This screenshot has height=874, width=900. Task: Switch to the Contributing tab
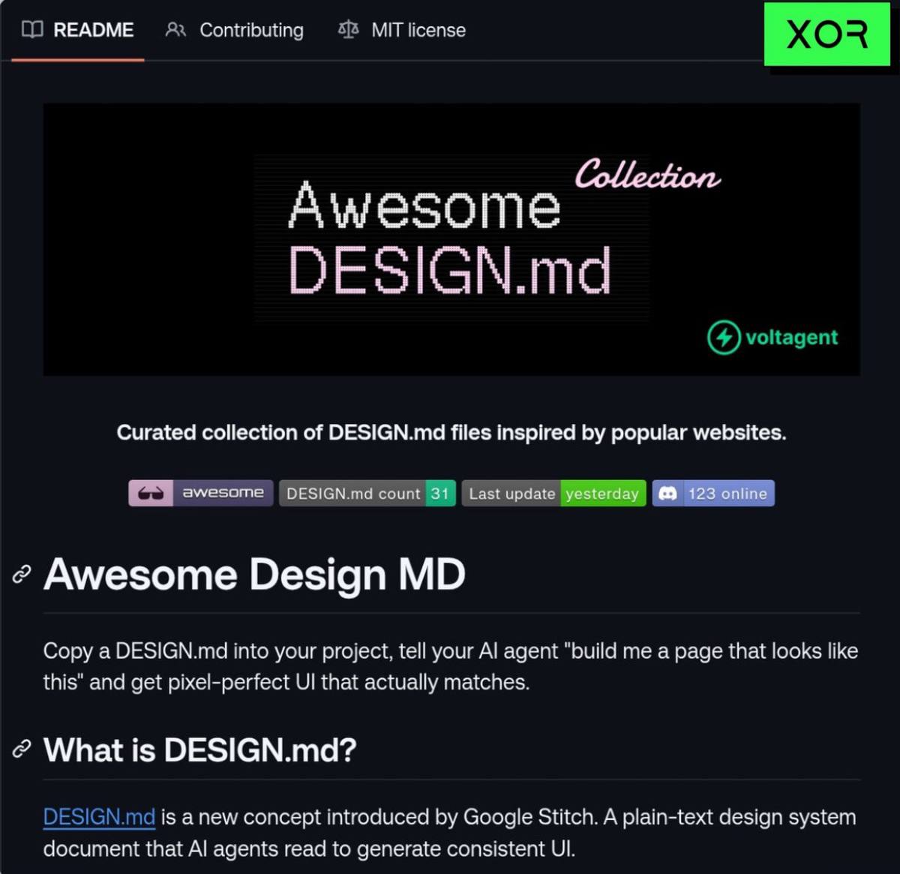point(235,30)
